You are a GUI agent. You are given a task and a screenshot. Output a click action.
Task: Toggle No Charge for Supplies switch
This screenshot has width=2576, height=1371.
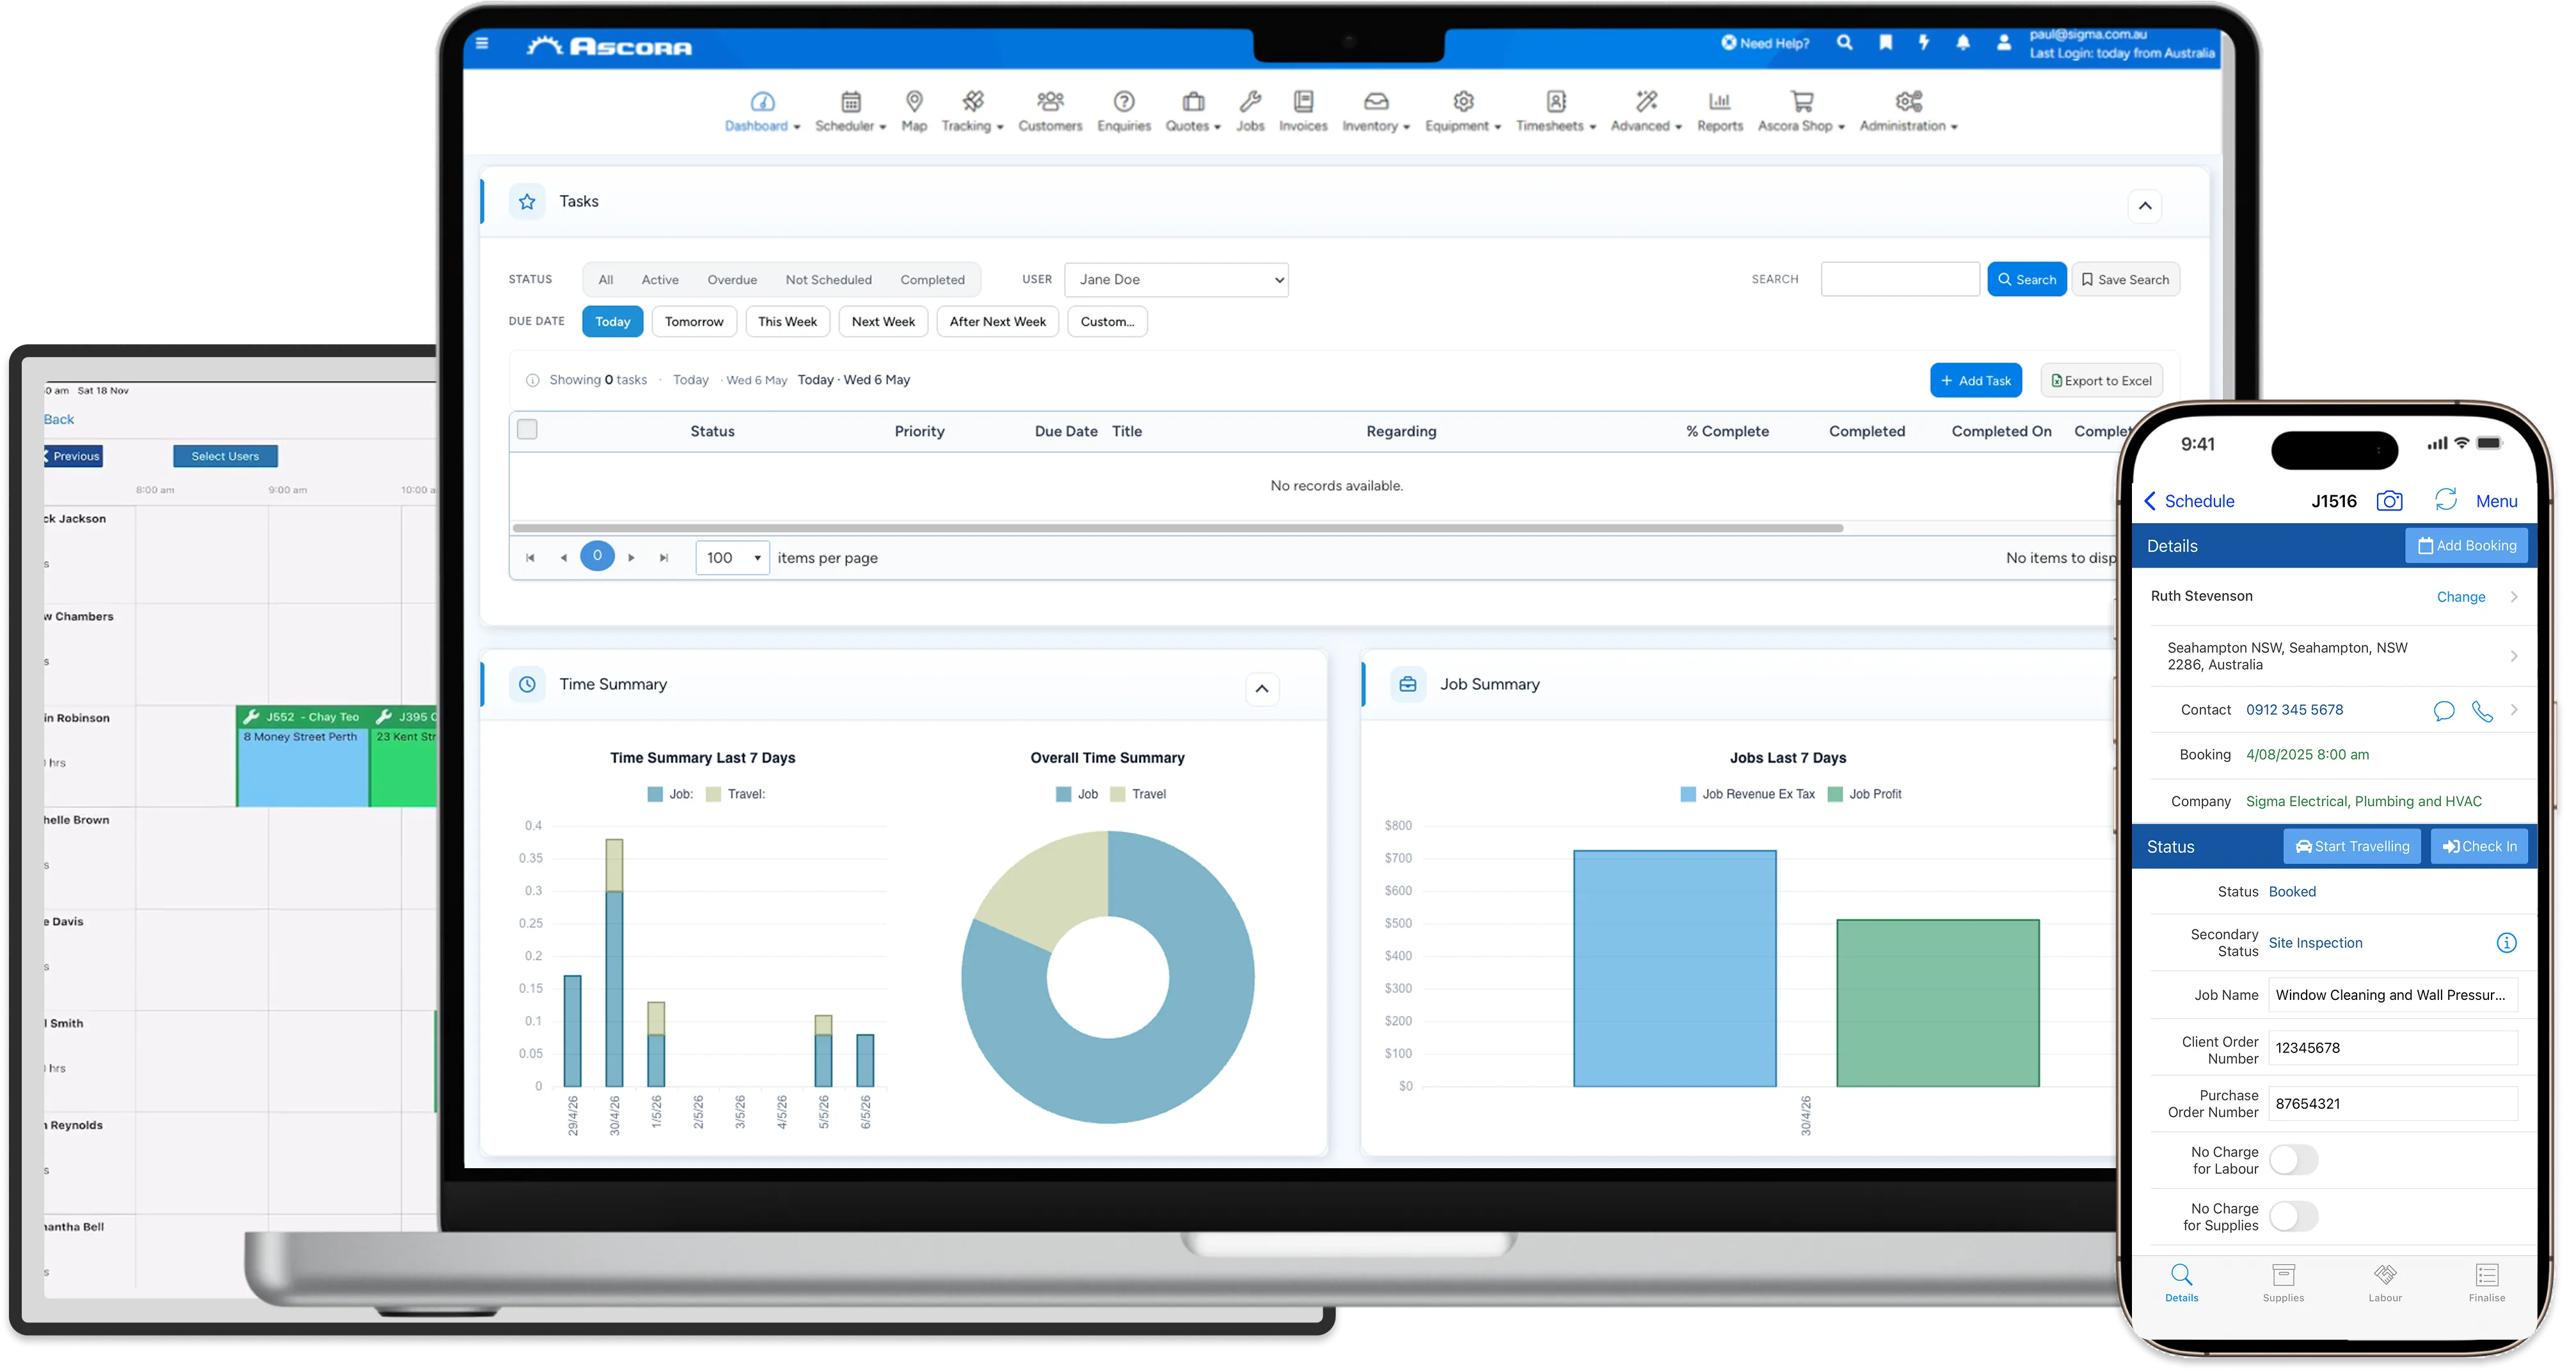[2293, 1217]
